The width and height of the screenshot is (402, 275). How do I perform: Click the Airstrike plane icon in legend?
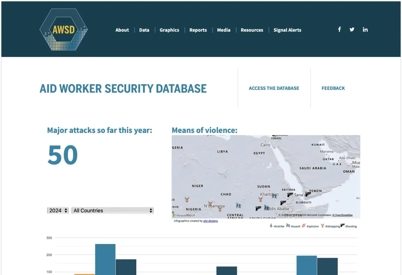coord(271,226)
